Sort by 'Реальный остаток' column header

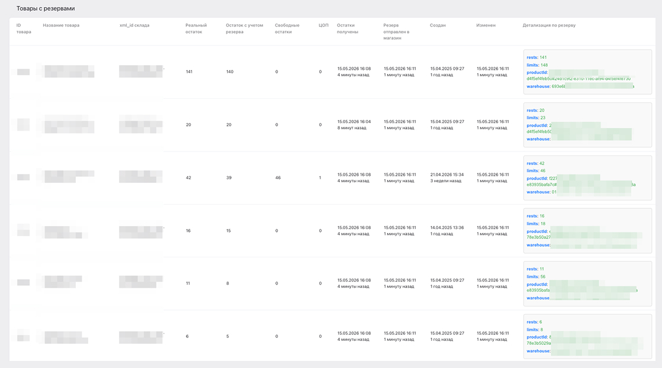click(x=196, y=28)
